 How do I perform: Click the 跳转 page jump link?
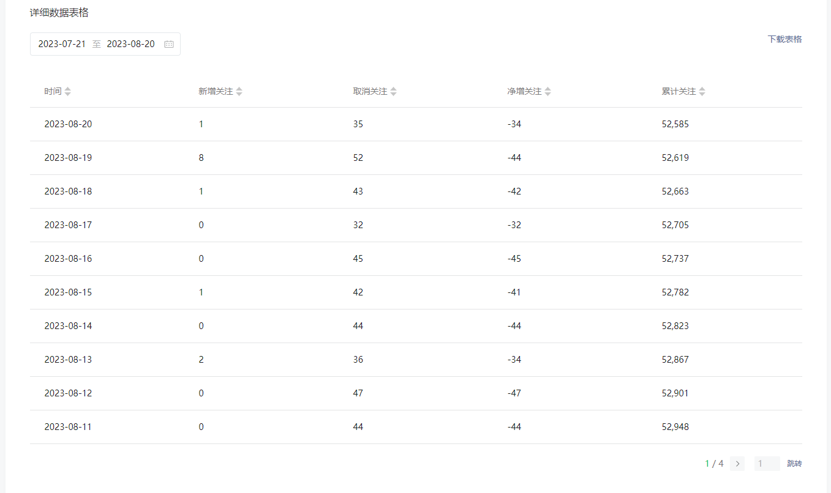794,464
